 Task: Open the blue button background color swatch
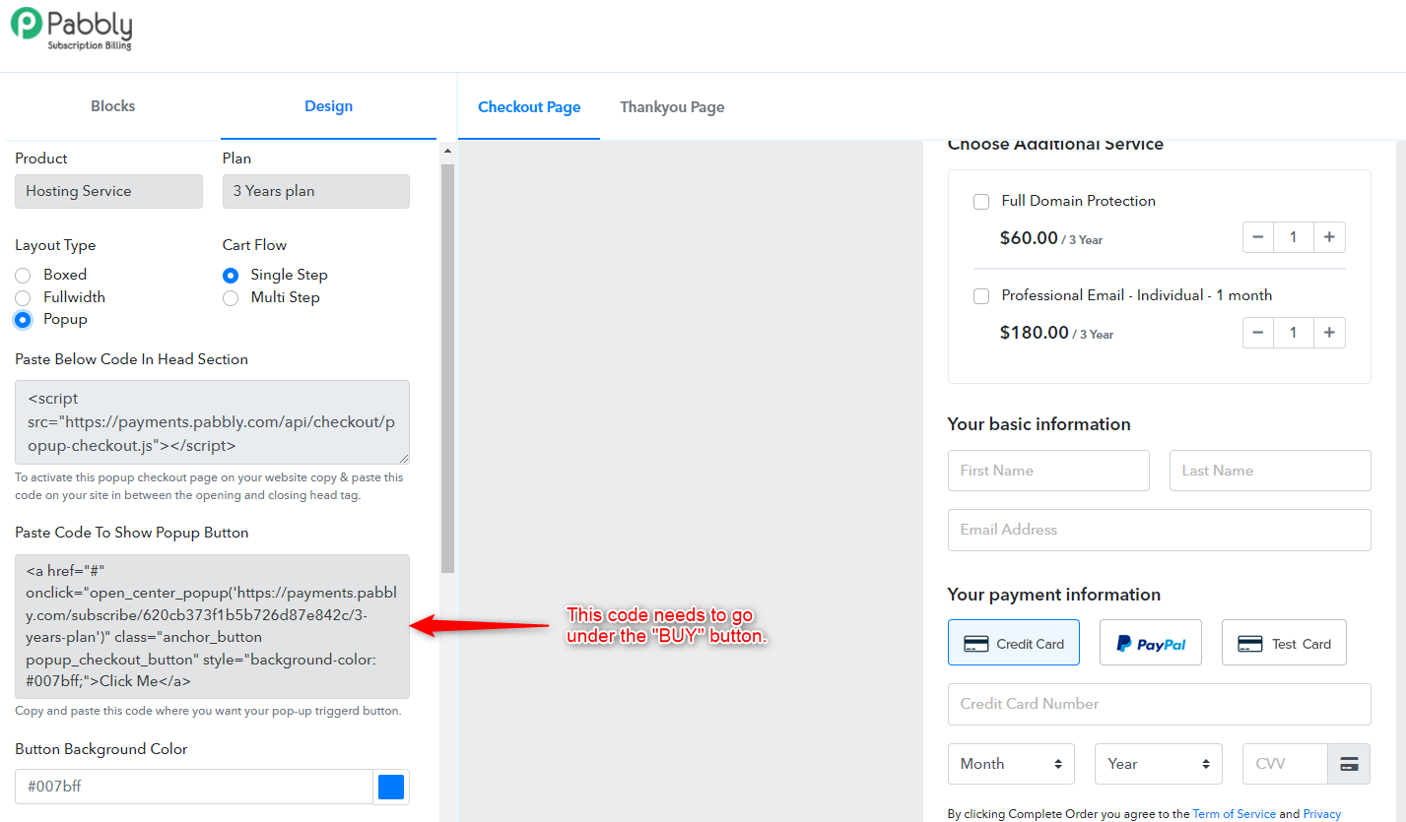click(391, 787)
